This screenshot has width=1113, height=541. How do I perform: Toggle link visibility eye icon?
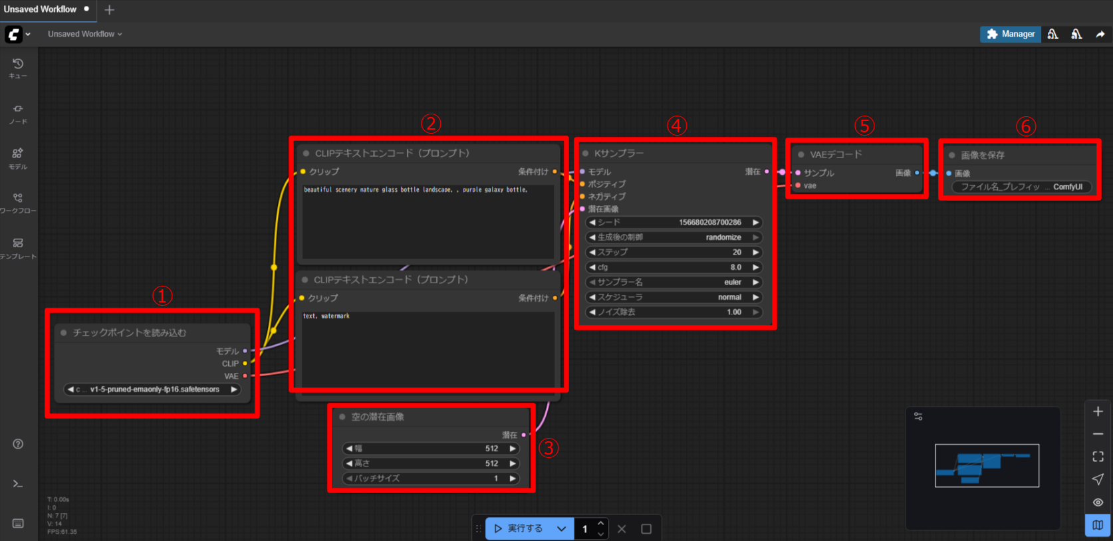1098,502
